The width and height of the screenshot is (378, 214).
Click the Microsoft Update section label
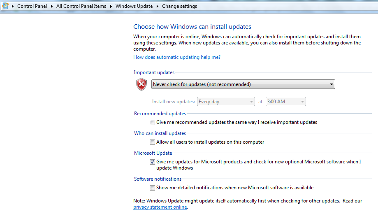tap(153, 153)
